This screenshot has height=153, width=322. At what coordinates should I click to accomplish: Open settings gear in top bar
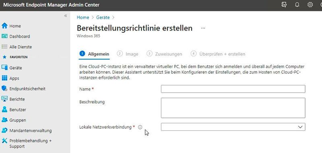tap(310, 5)
